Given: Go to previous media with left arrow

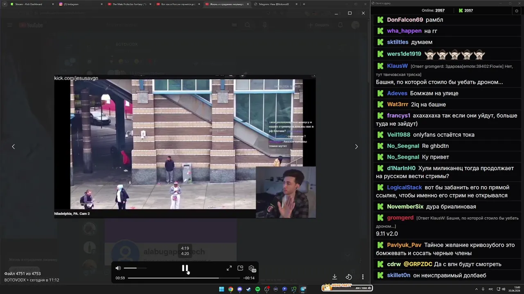Looking at the screenshot, I should tap(13, 147).
